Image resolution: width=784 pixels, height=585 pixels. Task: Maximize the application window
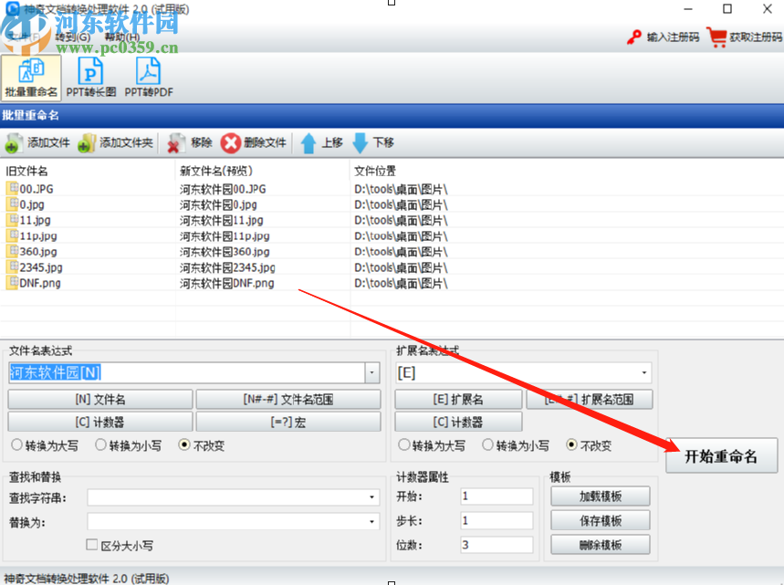coord(727,9)
